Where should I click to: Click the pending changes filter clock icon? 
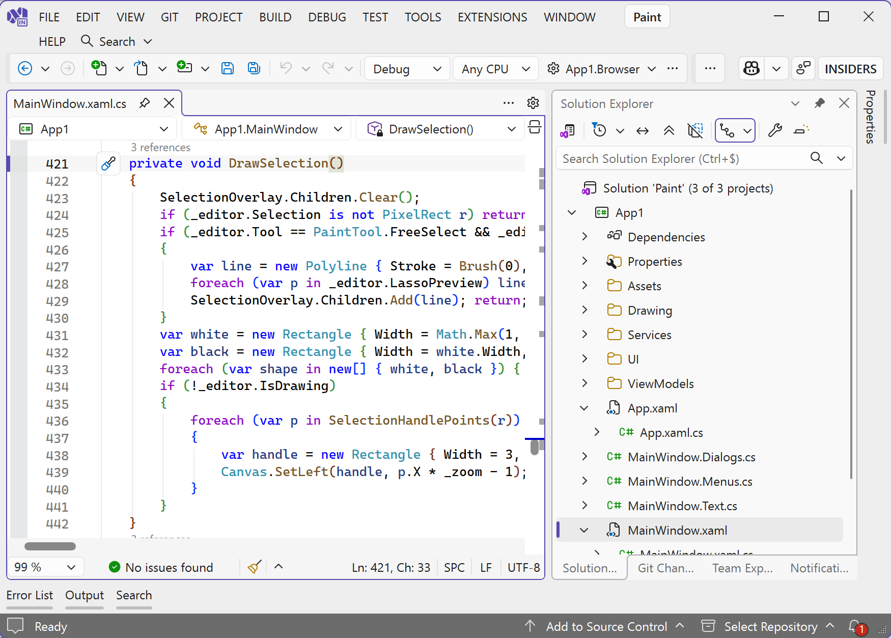(x=599, y=130)
